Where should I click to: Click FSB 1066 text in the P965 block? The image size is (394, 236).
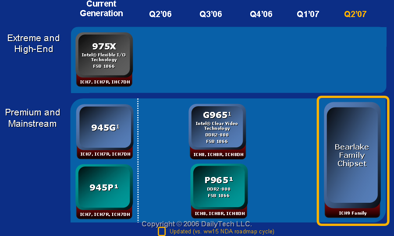[219, 196]
